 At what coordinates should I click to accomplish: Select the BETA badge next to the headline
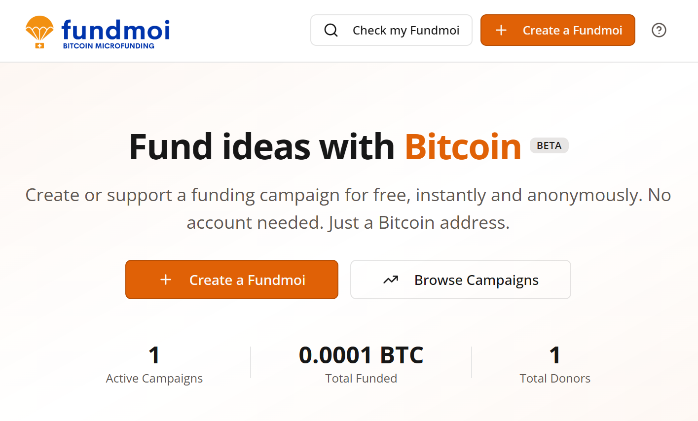pos(549,145)
